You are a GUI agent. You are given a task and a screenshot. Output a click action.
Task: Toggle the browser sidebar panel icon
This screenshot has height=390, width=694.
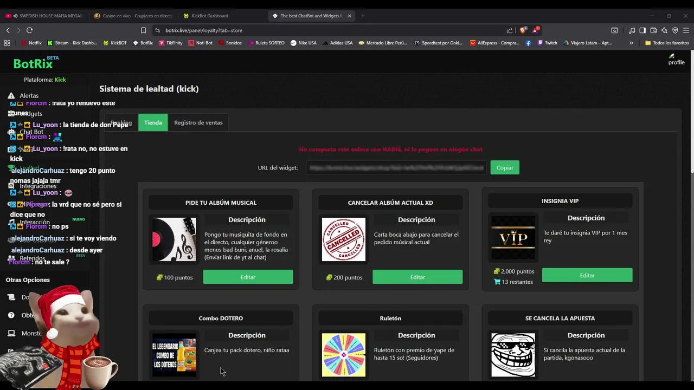(642, 30)
